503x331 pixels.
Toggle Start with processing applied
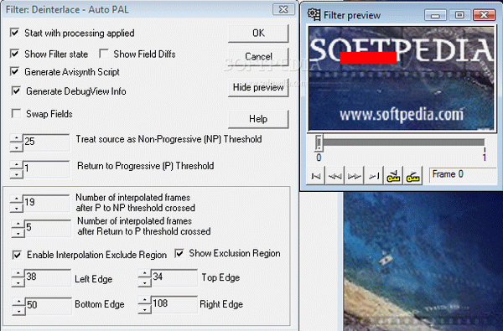point(14,33)
